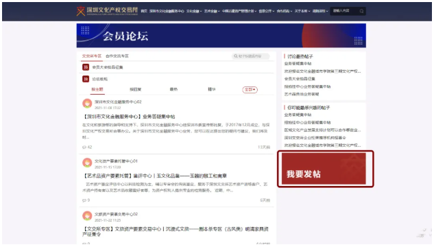Image resolution: width=434 pixels, height=247 pixels.
Task: Click the 13天前 label on first post
Action: [x=264, y=147]
